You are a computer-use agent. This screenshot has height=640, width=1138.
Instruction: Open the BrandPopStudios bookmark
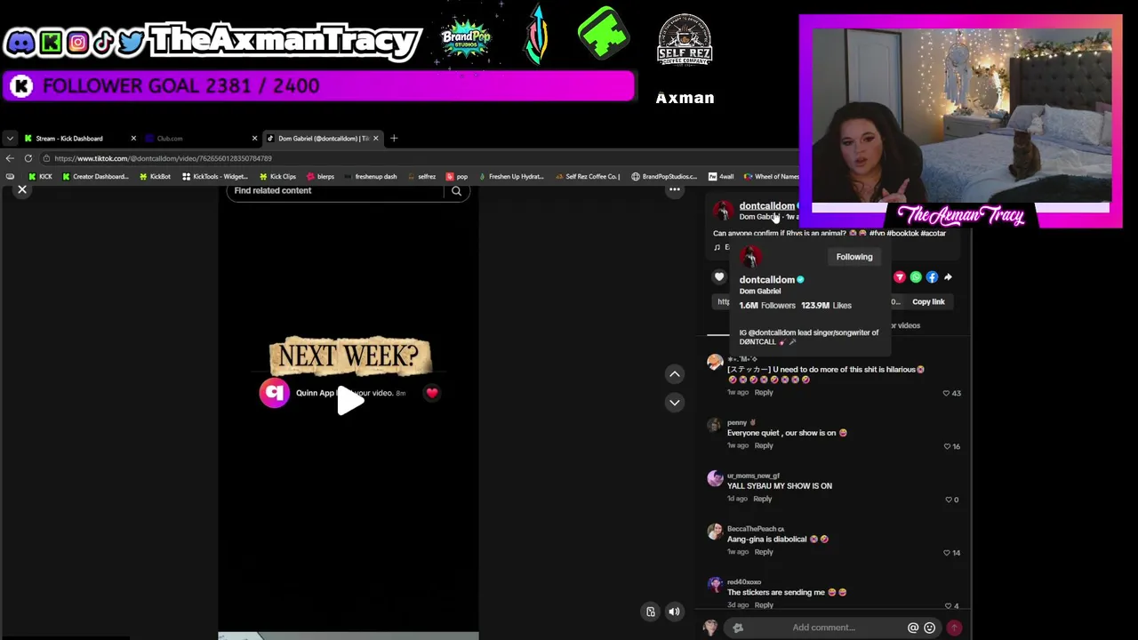664,177
